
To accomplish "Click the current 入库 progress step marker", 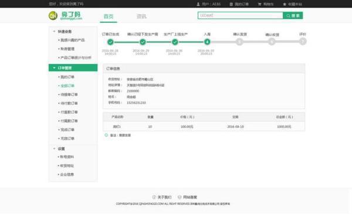I will (207, 42).
